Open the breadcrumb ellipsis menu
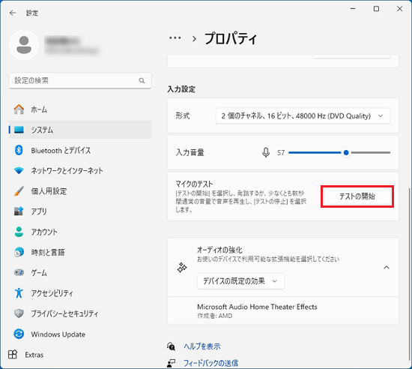The height and width of the screenshot is (369, 412). coord(175,38)
